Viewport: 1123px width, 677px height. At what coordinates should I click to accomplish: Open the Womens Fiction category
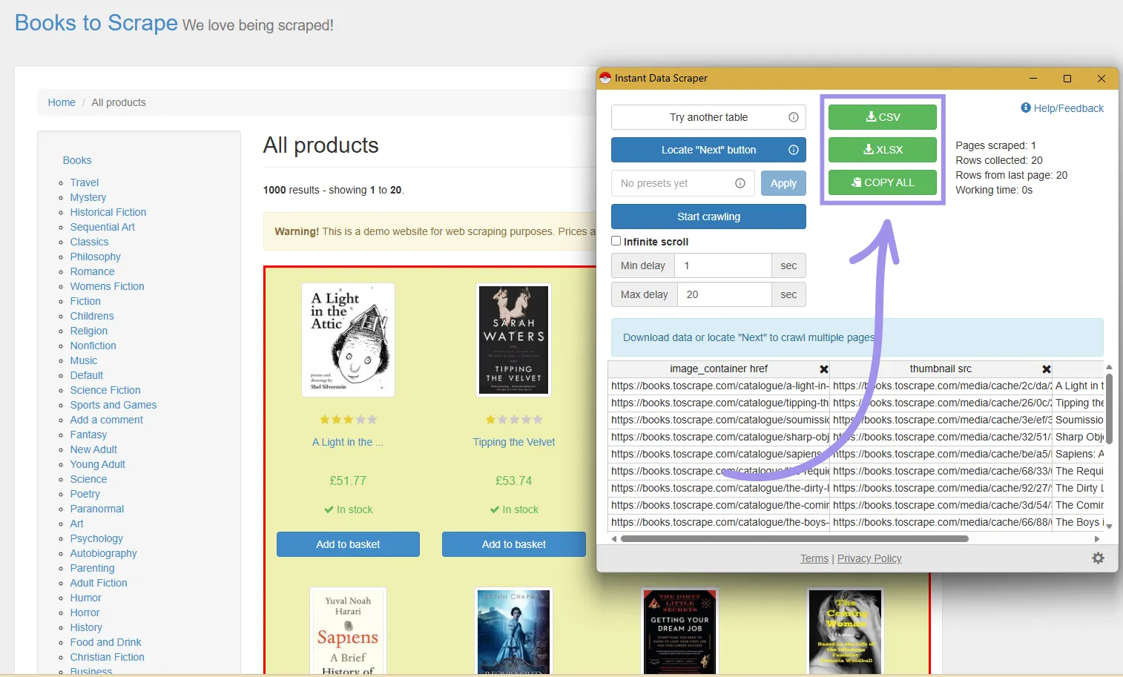108,286
